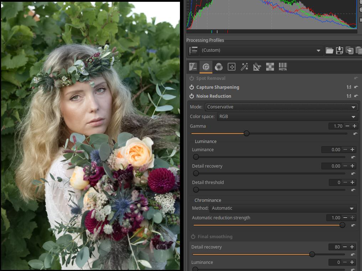Open the Exposure tab icon

click(x=193, y=67)
